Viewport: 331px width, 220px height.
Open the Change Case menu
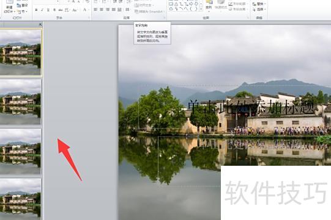pyautogui.click(x=75, y=10)
